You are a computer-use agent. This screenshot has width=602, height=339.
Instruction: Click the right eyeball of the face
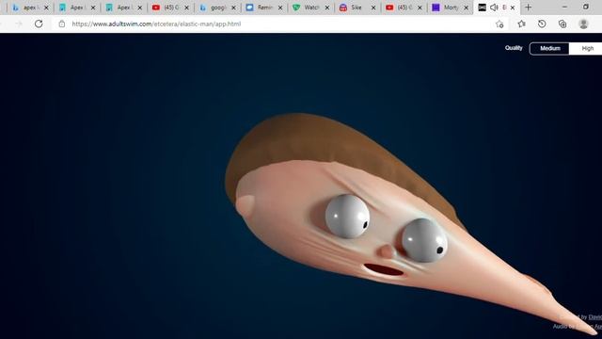(424, 241)
